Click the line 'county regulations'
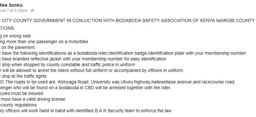 coord(18,105)
